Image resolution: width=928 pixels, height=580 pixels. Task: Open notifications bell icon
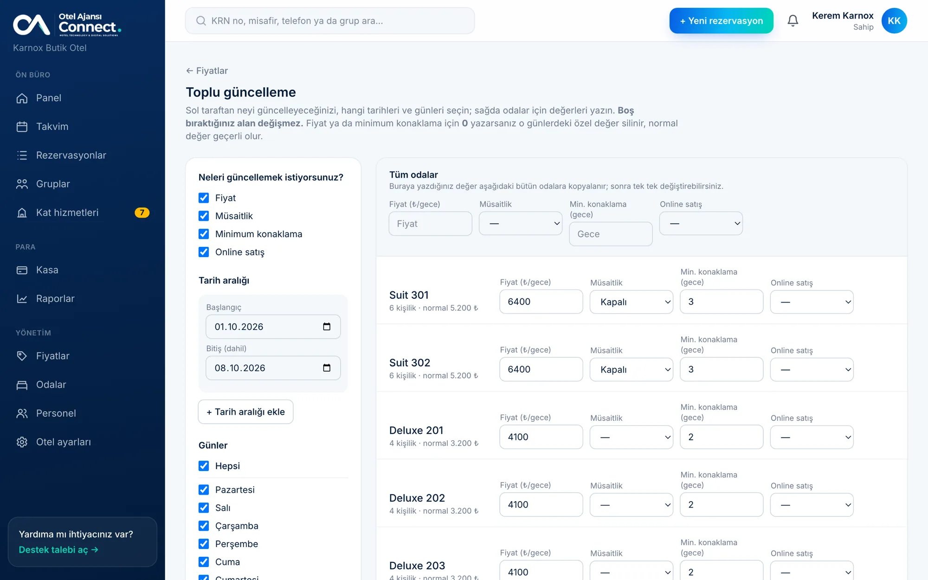pos(793,21)
